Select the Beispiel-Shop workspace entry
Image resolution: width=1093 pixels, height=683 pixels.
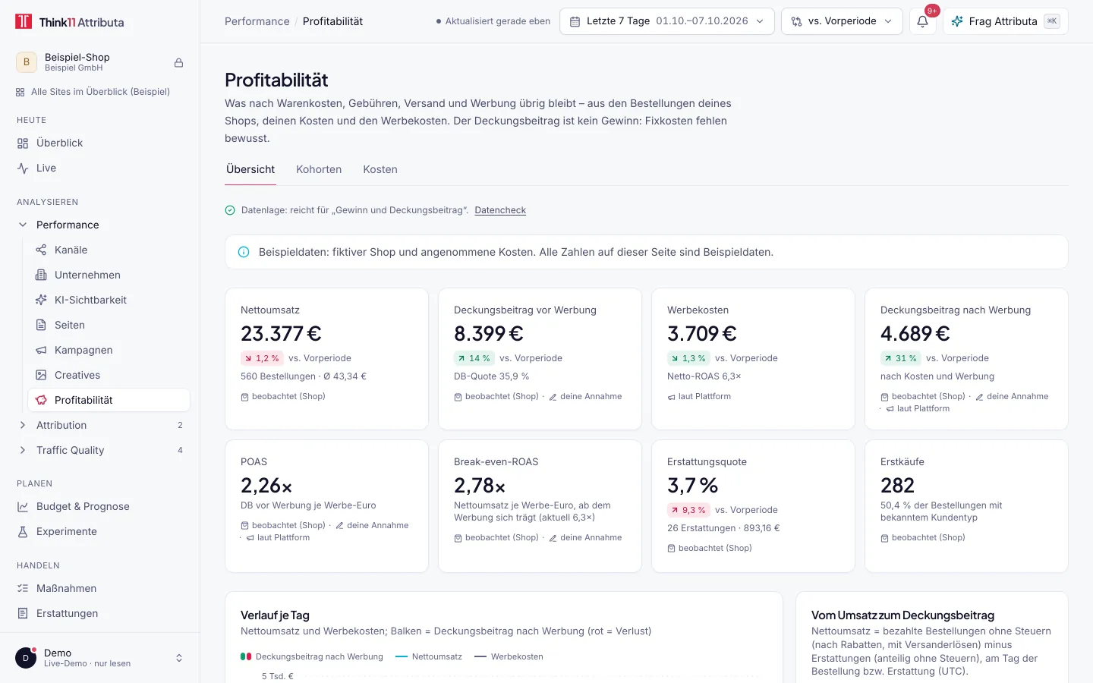point(99,62)
